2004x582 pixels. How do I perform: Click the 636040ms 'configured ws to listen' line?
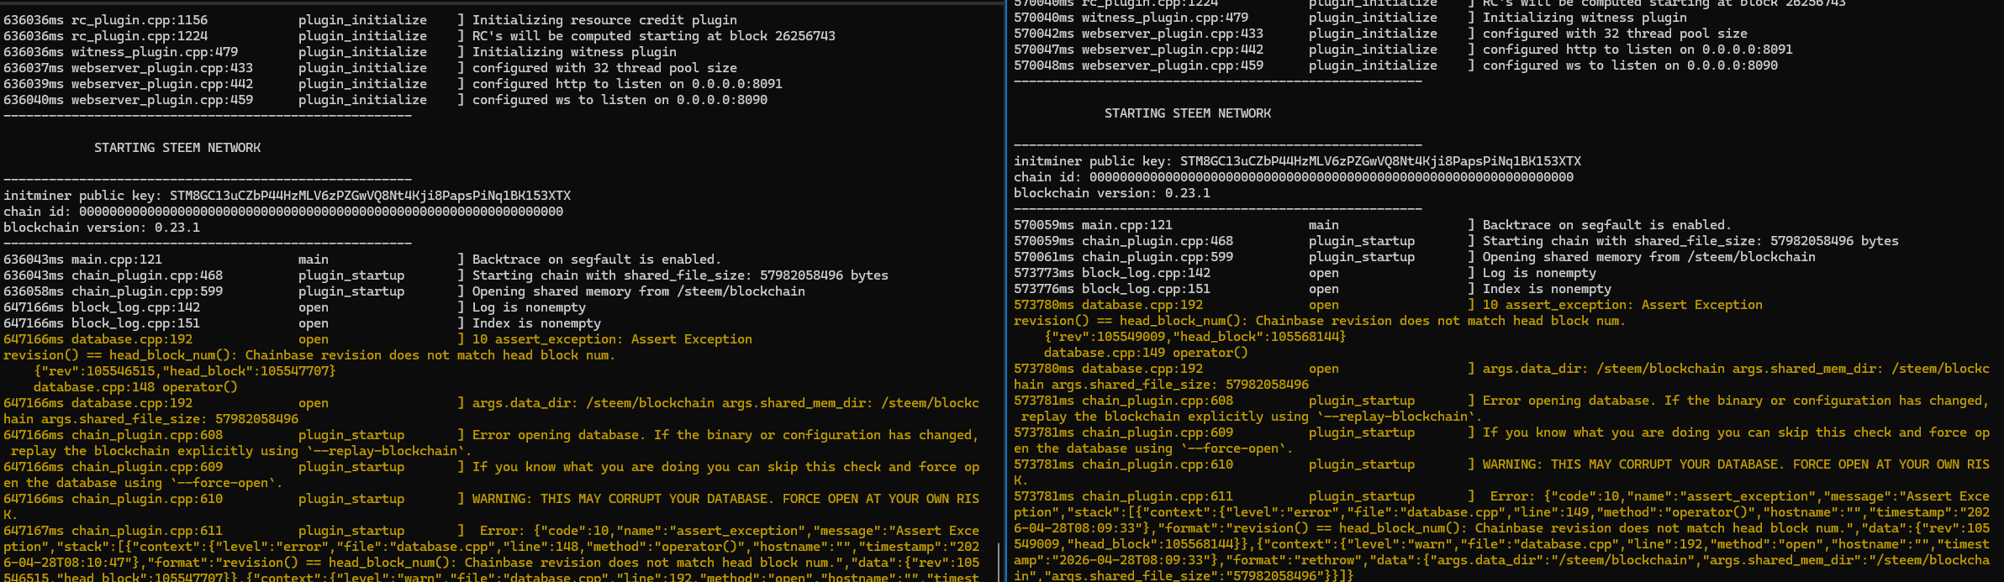[x=385, y=100]
